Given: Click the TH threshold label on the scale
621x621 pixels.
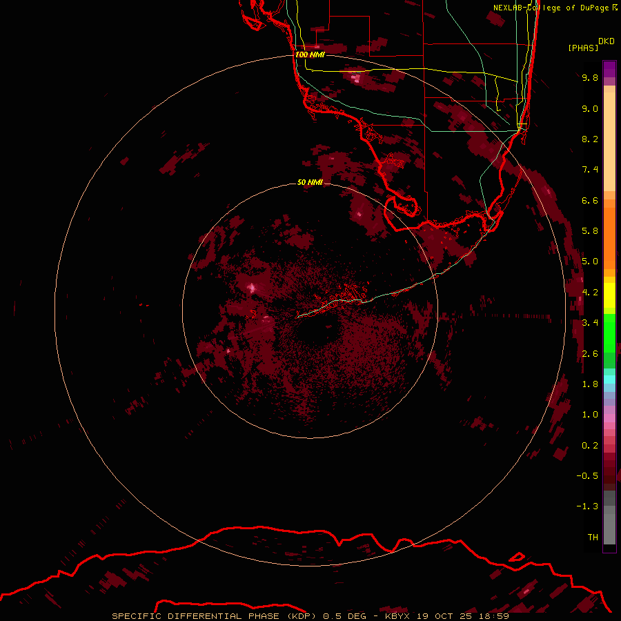Looking at the screenshot, I should pos(593,538).
